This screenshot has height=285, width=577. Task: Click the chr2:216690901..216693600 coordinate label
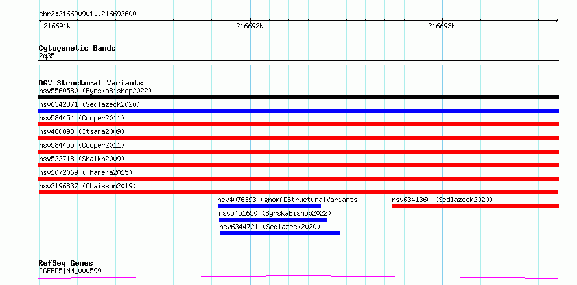(88, 14)
